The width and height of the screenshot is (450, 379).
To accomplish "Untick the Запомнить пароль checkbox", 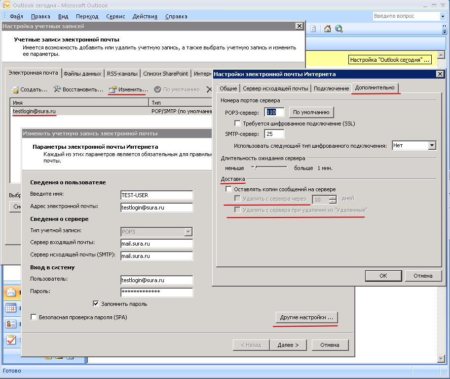I will click(96, 304).
